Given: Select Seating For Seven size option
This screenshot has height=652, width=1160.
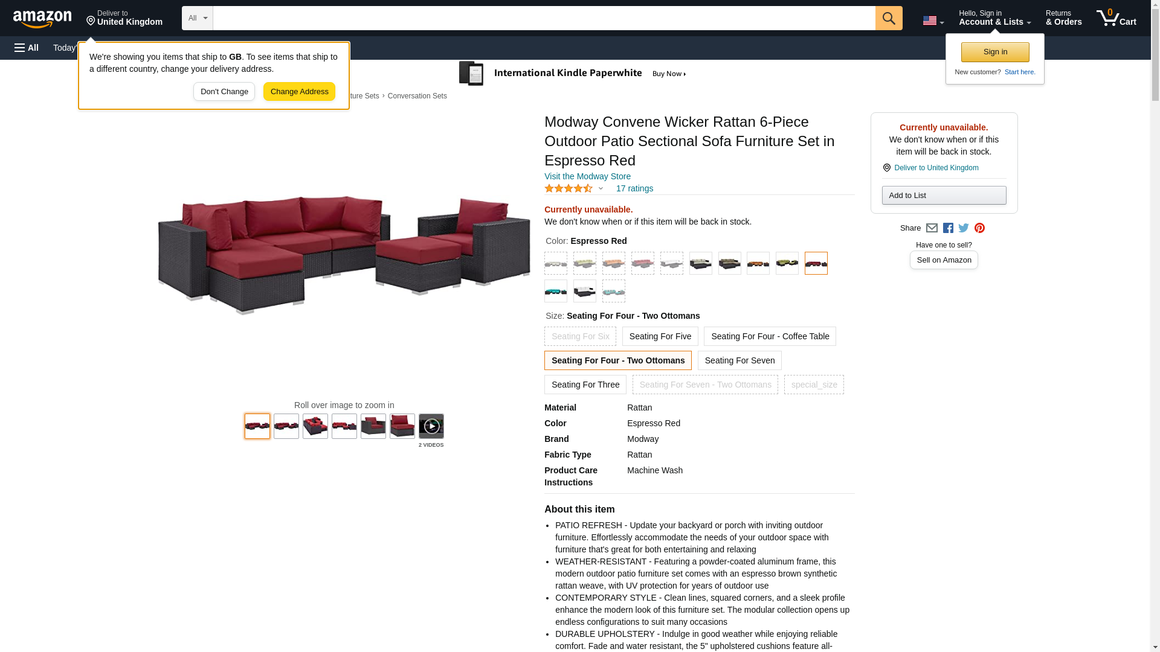Looking at the screenshot, I should (739, 360).
